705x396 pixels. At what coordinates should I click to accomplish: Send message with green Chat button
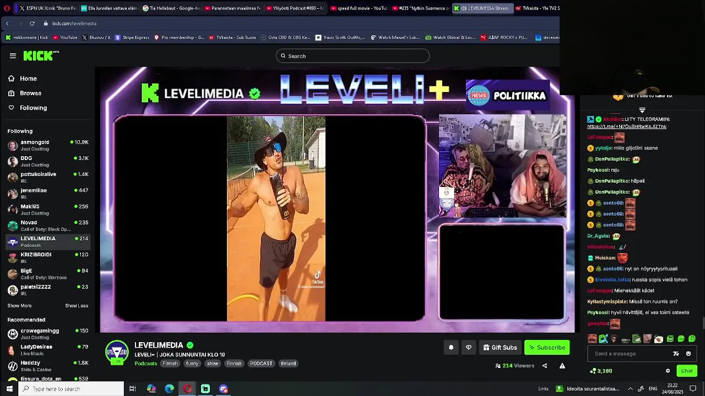pyautogui.click(x=687, y=371)
